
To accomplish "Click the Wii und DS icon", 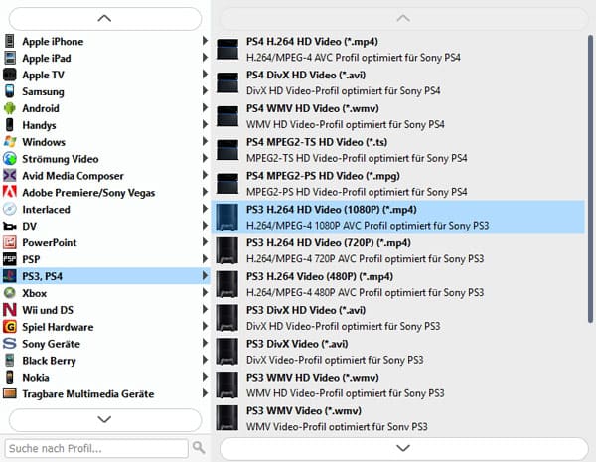I will [10, 310].
